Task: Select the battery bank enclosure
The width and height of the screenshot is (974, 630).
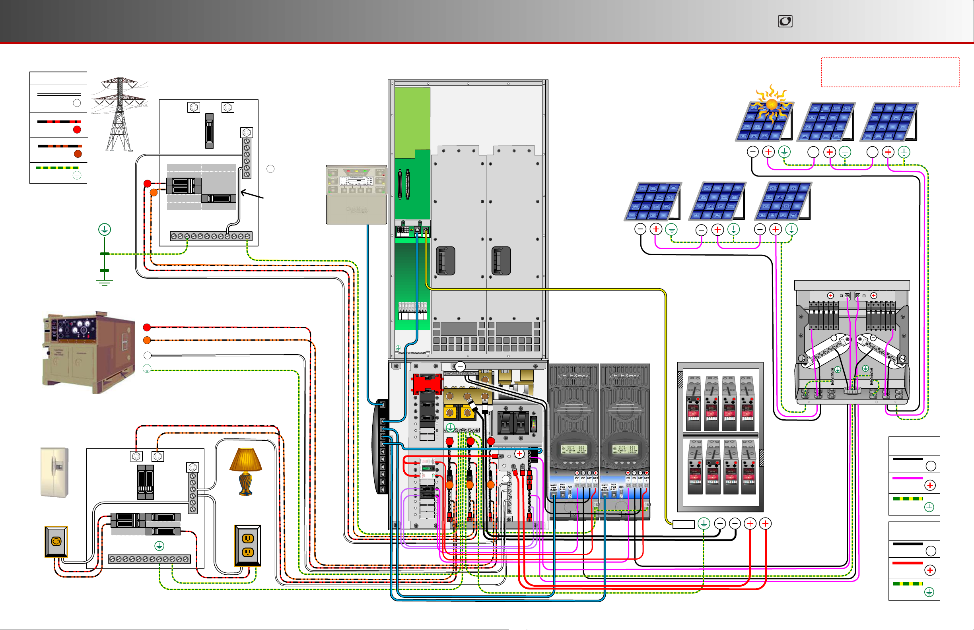Action: (720, 436)
